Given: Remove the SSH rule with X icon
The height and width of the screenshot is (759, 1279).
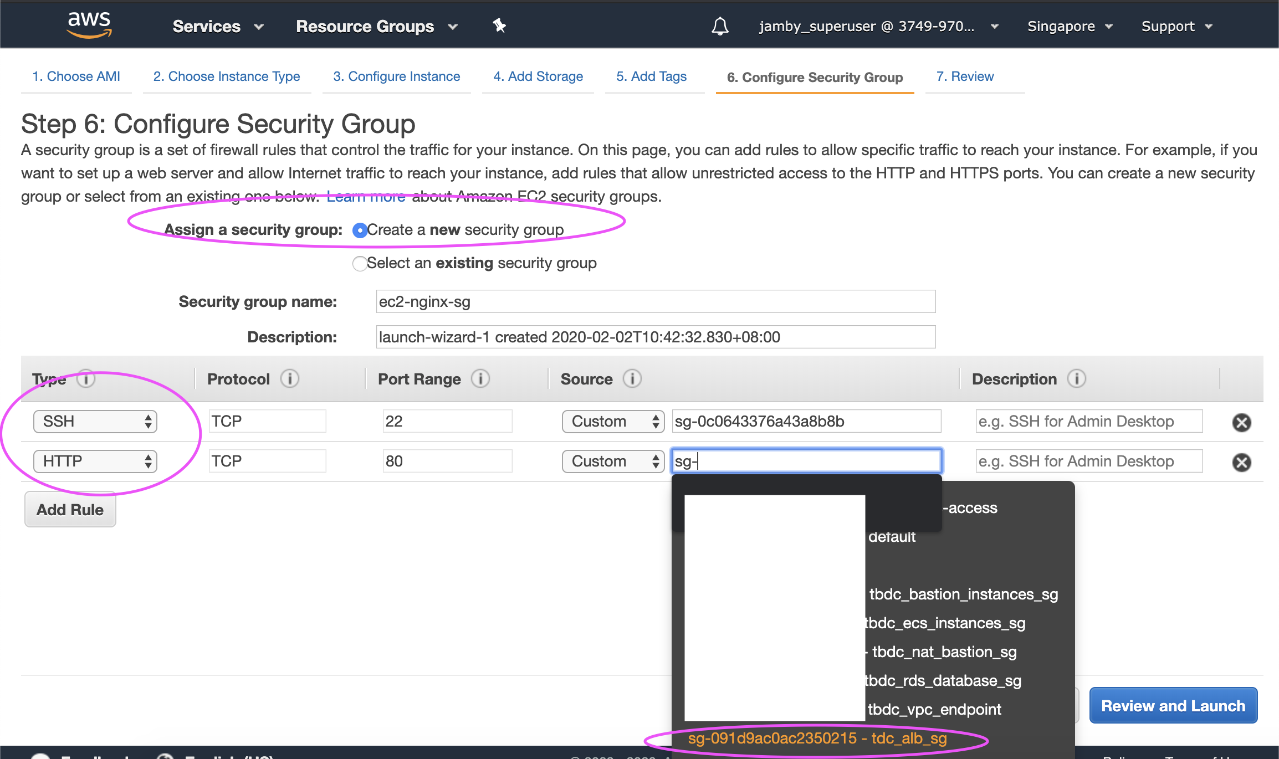Looking at the screenshot, I should (x=1241, y=422).
